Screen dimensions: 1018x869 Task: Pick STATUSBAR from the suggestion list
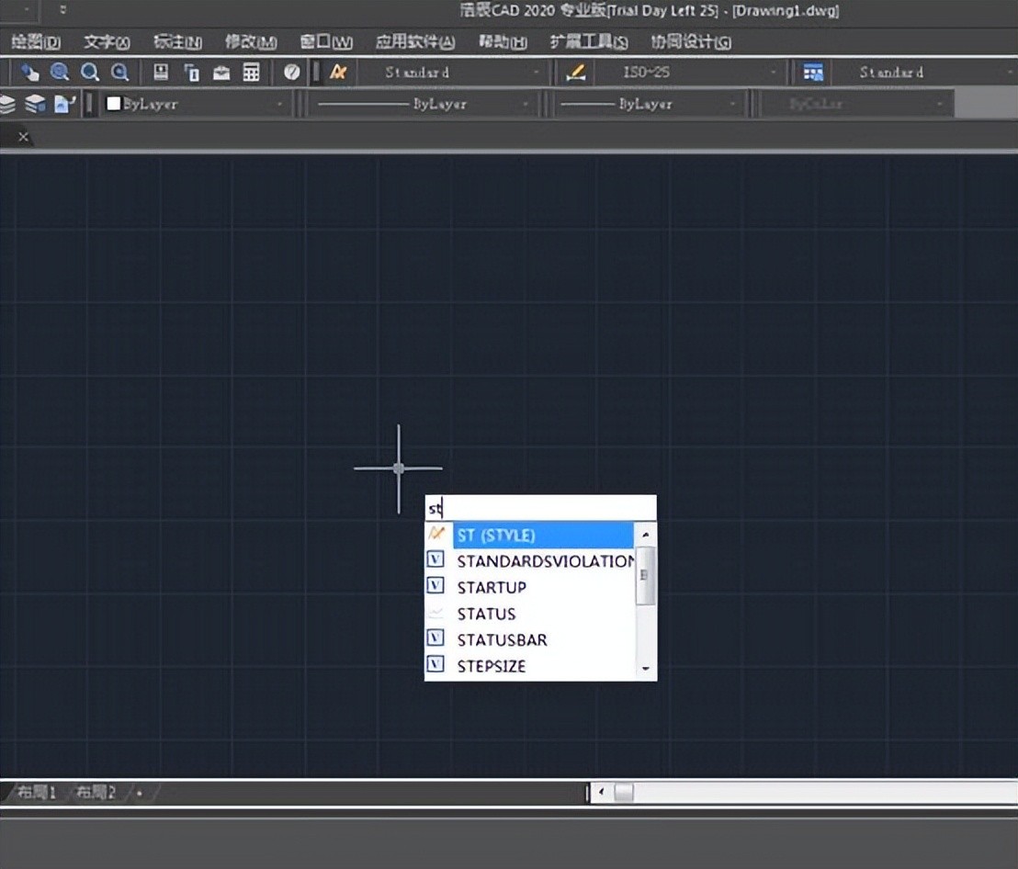502,639
